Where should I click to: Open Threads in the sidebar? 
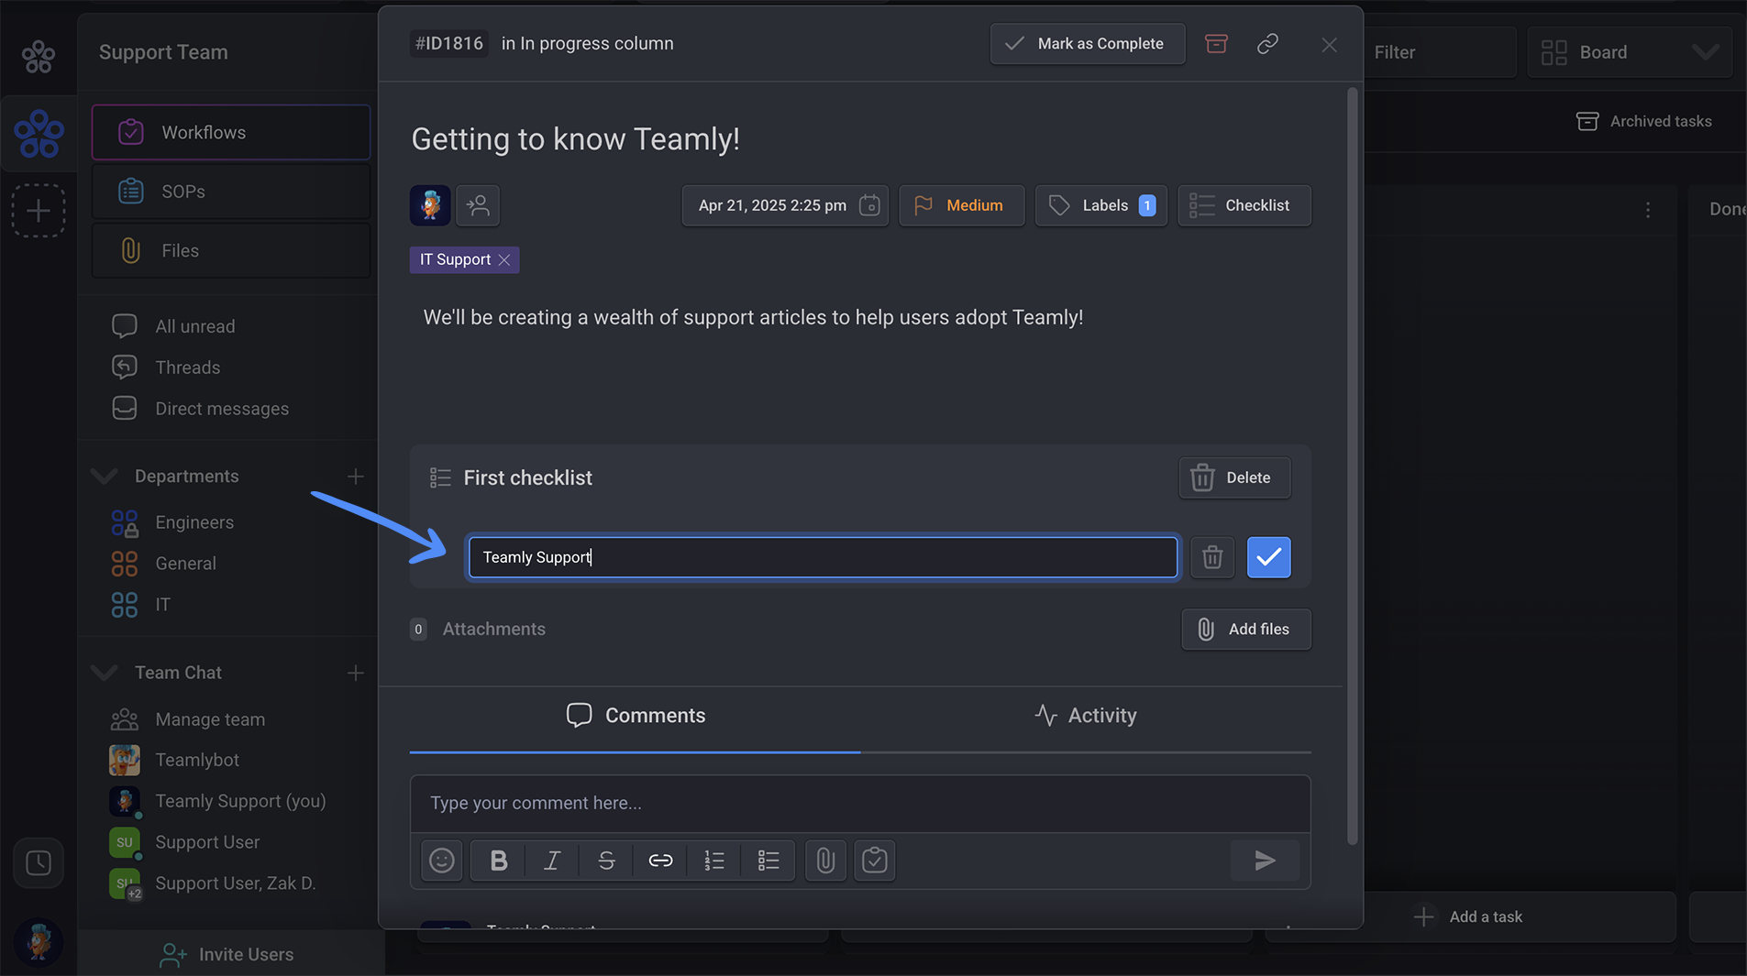tap(188, 367)
